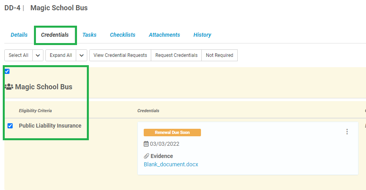Image resolution: width=366 pixels, height=190 pixels.
Task: Select the Credentials tab
Action: pos(55,35)
